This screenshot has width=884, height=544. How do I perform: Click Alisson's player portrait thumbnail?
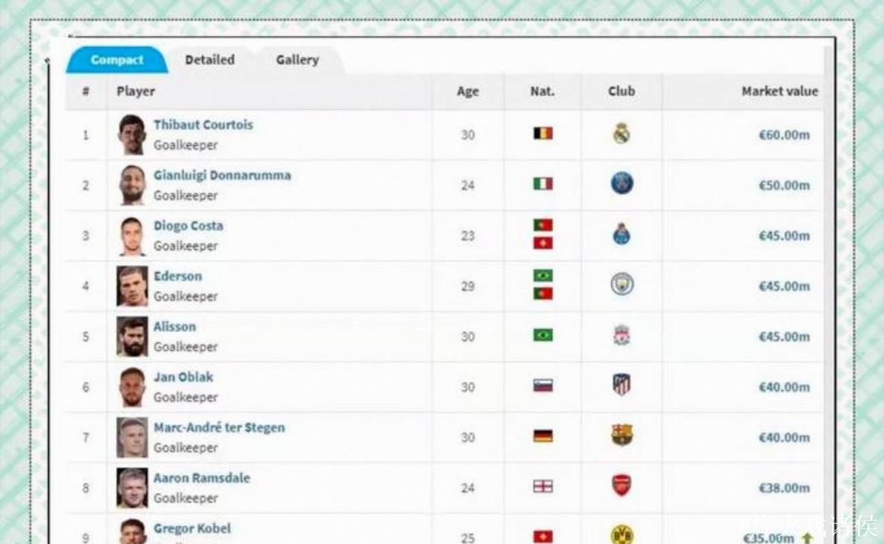[x=131, y=337]
